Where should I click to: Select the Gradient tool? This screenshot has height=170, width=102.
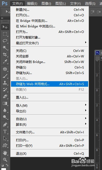point(5,103)
